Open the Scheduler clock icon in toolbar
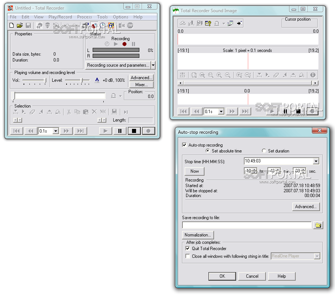The height and width of the screenshot is (295, 335). pos(103,25)
